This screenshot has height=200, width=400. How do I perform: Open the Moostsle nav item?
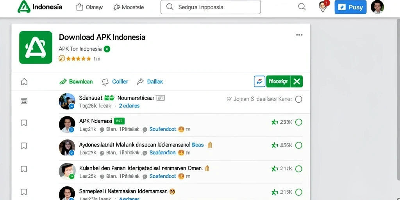click(129, 7)
